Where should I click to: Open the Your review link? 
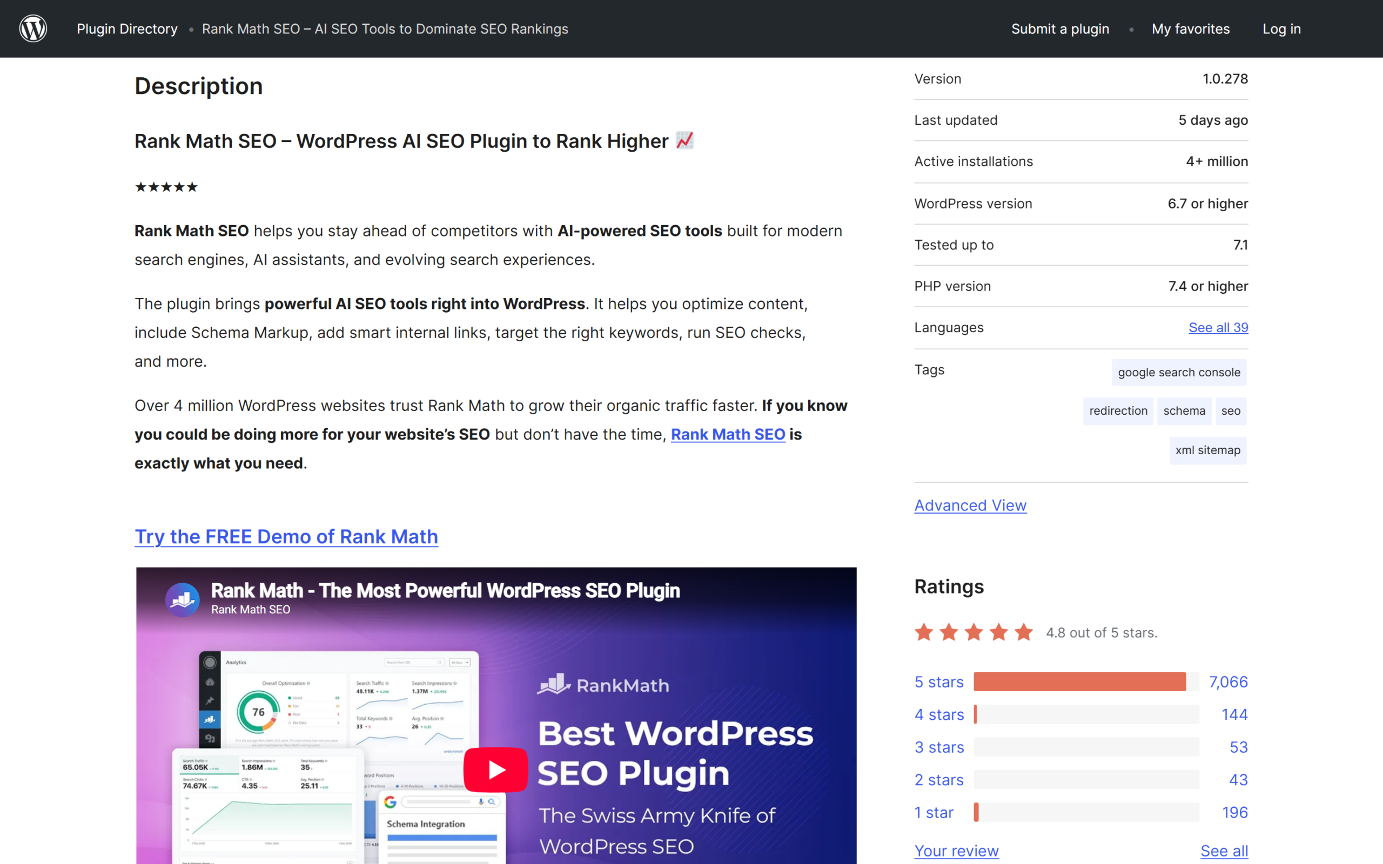coord(956,851)
